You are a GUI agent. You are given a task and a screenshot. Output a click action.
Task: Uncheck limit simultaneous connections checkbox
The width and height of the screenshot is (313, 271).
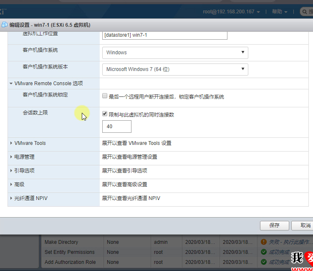(x=105, y=114)
